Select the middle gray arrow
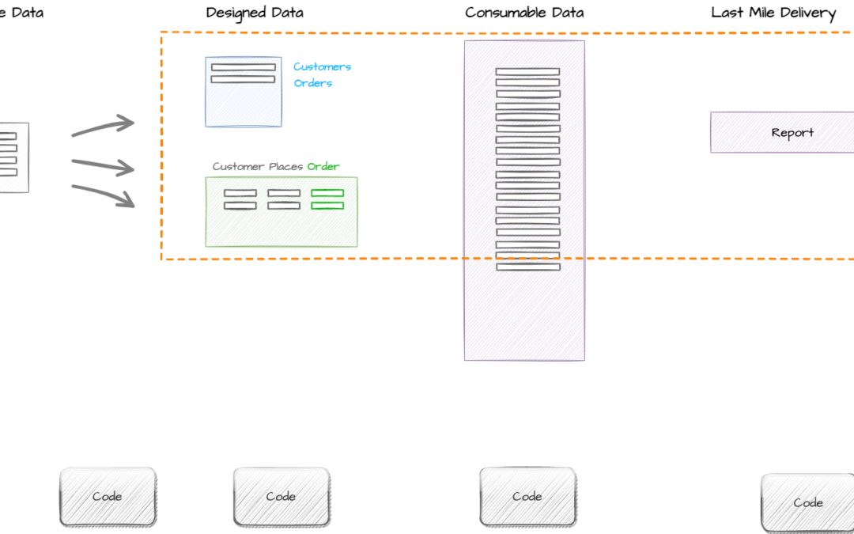 coord(103,166)
